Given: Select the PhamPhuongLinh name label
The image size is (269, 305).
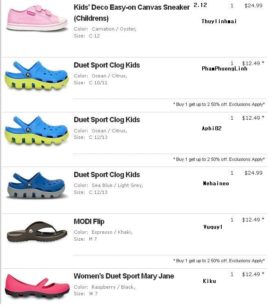Looking at the screenshot, I should point(225,68).
